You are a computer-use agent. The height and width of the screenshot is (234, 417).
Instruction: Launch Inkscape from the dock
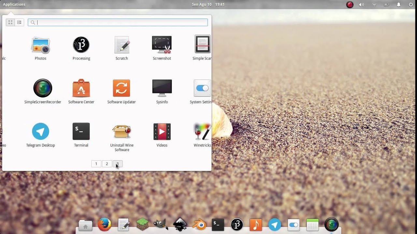[180, 225]
